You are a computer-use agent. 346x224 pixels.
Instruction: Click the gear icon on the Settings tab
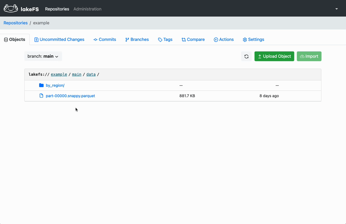coord(244,40)
